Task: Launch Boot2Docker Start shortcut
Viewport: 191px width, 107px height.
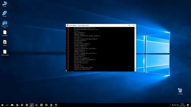Action: coord(5,24)
